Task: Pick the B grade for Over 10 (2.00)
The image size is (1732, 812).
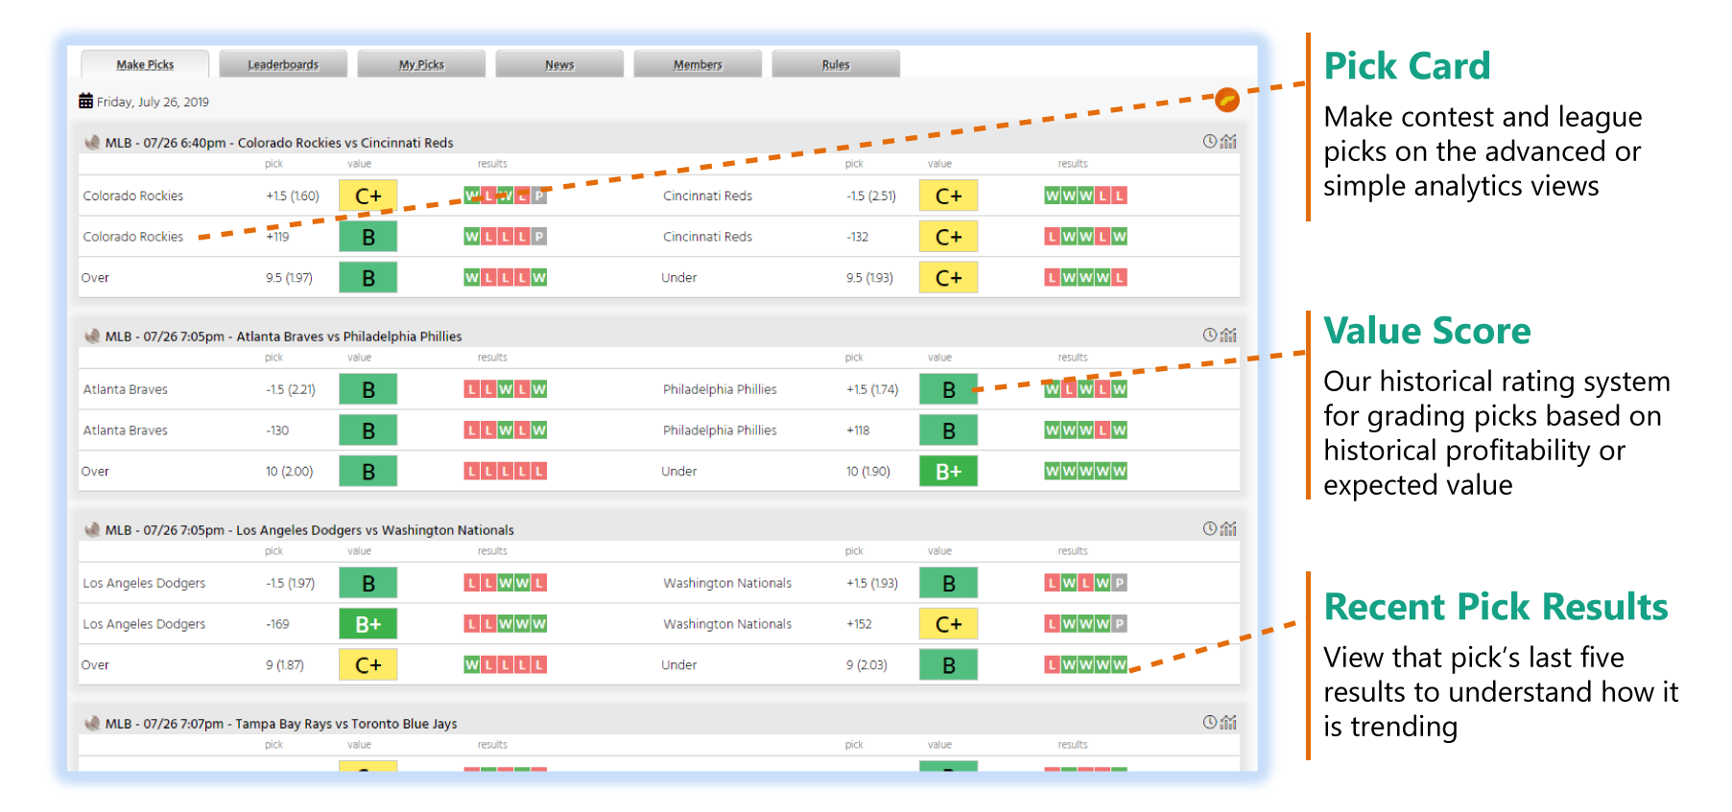Action: point(368,472)
